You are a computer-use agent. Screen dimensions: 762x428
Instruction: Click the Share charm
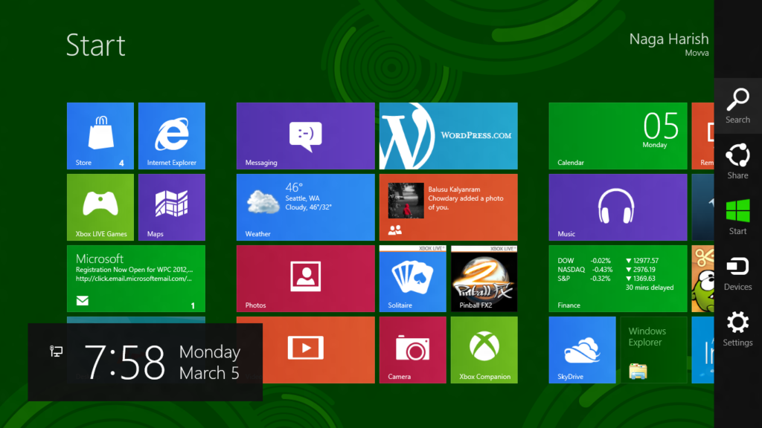pos(737,161)
